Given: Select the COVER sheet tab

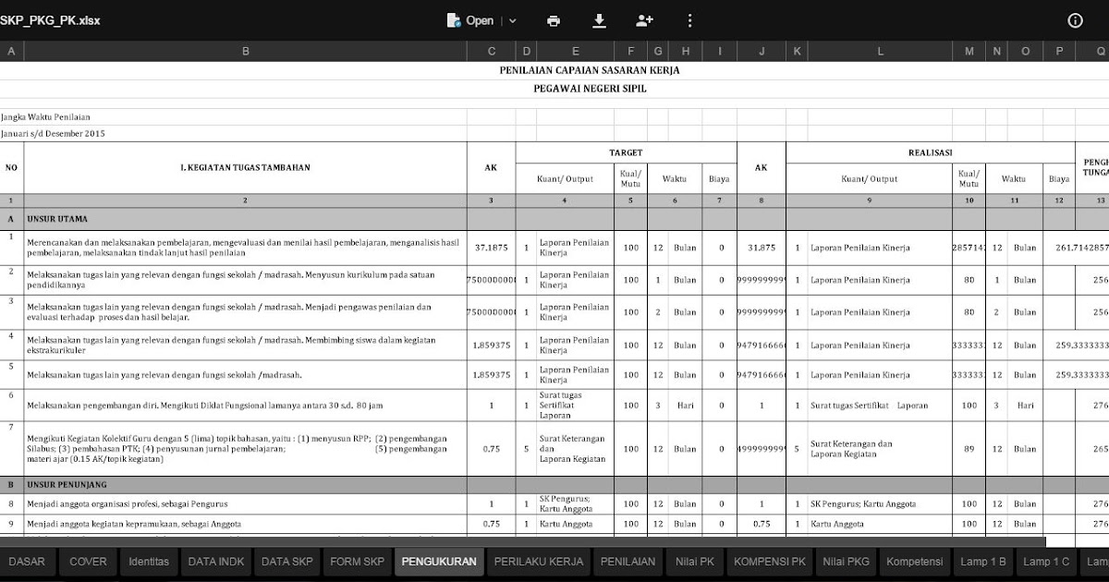Looking at the screenshot, I should (x=88, y=561).
